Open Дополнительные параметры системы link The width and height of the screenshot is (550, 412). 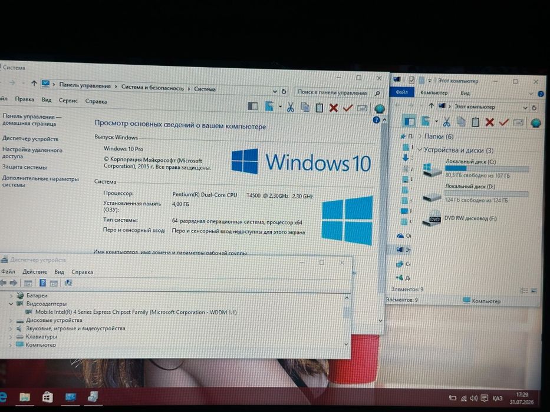coord(40,181)
